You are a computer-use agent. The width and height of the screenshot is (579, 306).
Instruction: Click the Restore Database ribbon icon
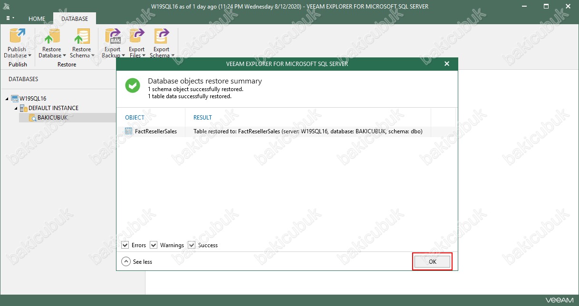pyautogui.click(x=51, y=37)
